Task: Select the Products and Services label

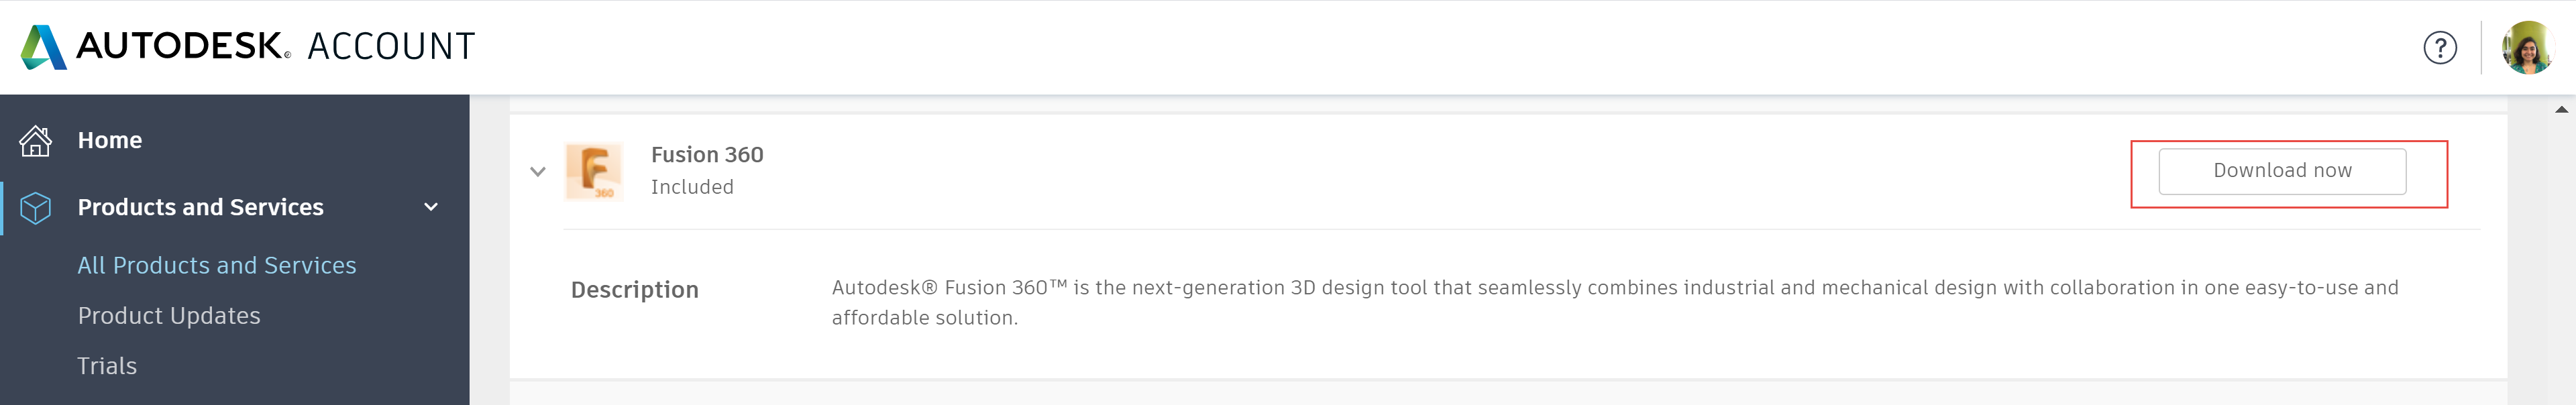Action: (200, 207)
